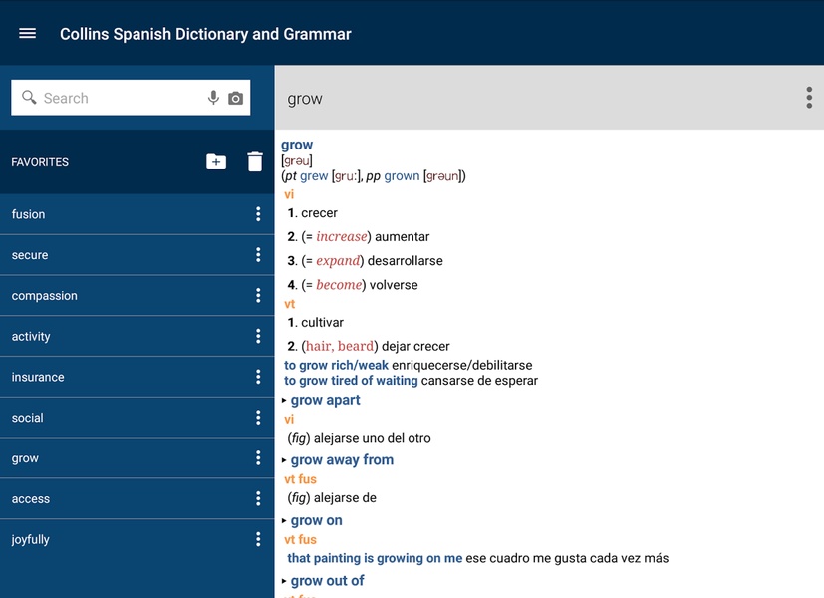Viewport: 824px width, 598px height.
Task: Click example 'to grow rich/weak'
Action: [x=337, y=365]
